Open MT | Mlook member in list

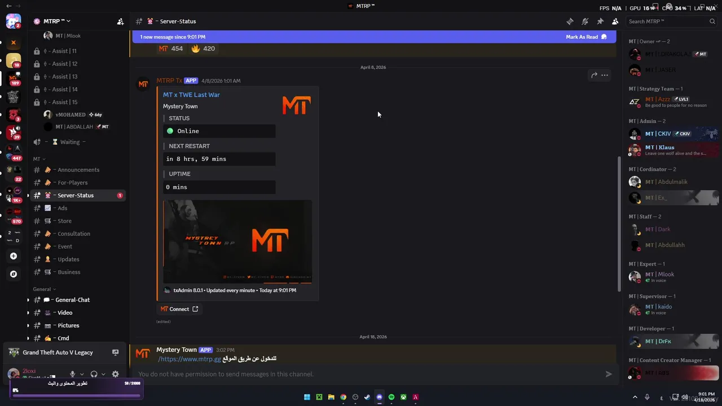(x=673, y=277)
